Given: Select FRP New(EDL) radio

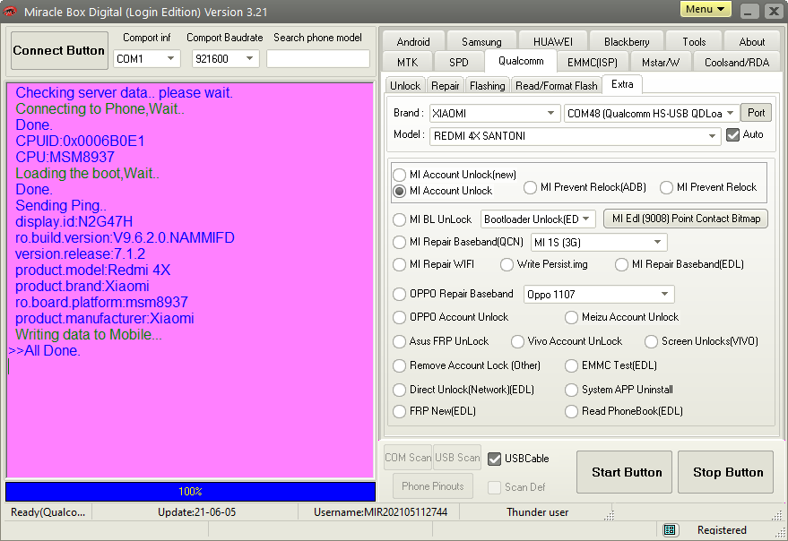Looking at the screenshot, I should (x=400, y=411).
